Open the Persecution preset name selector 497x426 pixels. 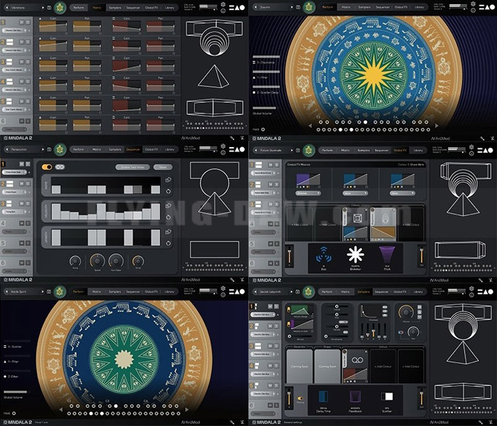click(x=24, y=149)
